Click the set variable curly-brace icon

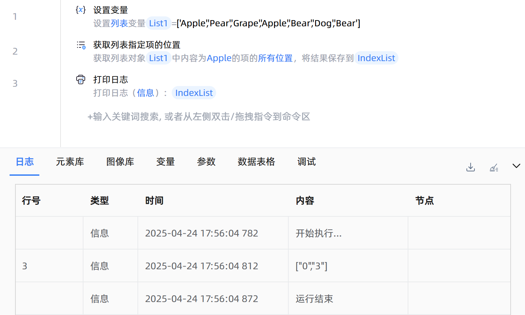[x=81, y=10]
